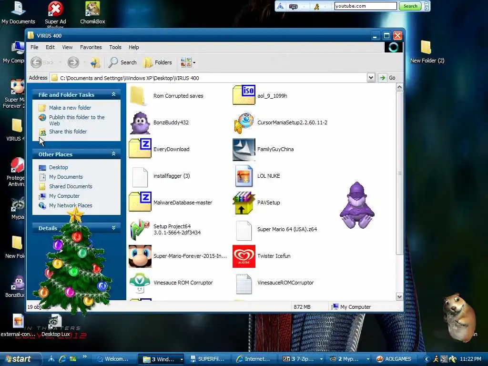488x366 pixels.
Task: Open Search in the Explorer toolbar
Action: point(122,62)
